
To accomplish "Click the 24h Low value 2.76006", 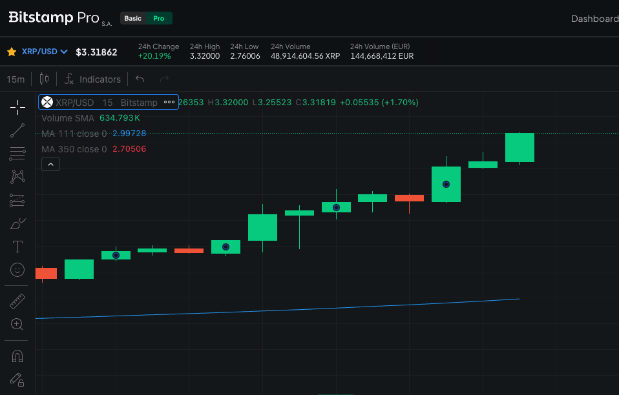I will click(x=245, y=56).
